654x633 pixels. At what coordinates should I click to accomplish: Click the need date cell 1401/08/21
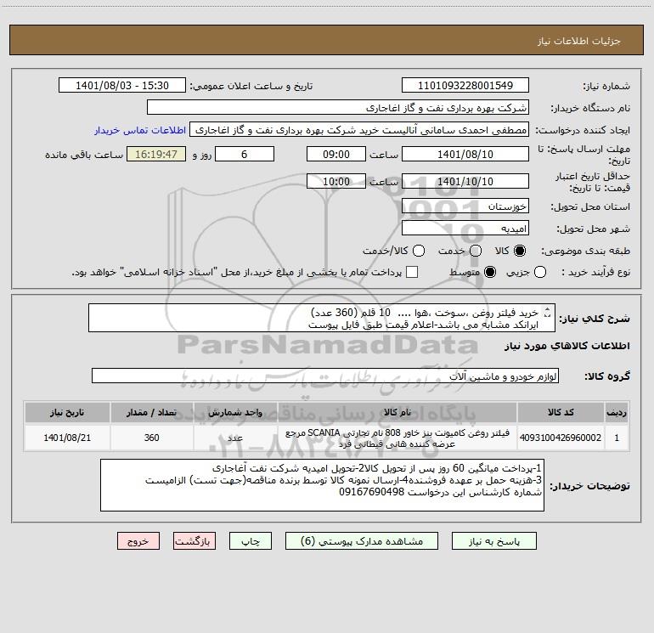point(67,438)
